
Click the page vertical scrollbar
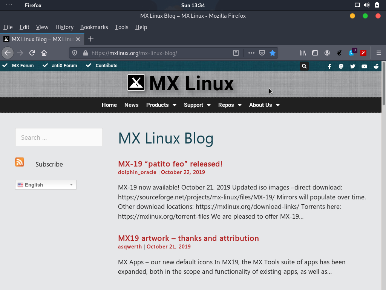(x=383, y=84)
